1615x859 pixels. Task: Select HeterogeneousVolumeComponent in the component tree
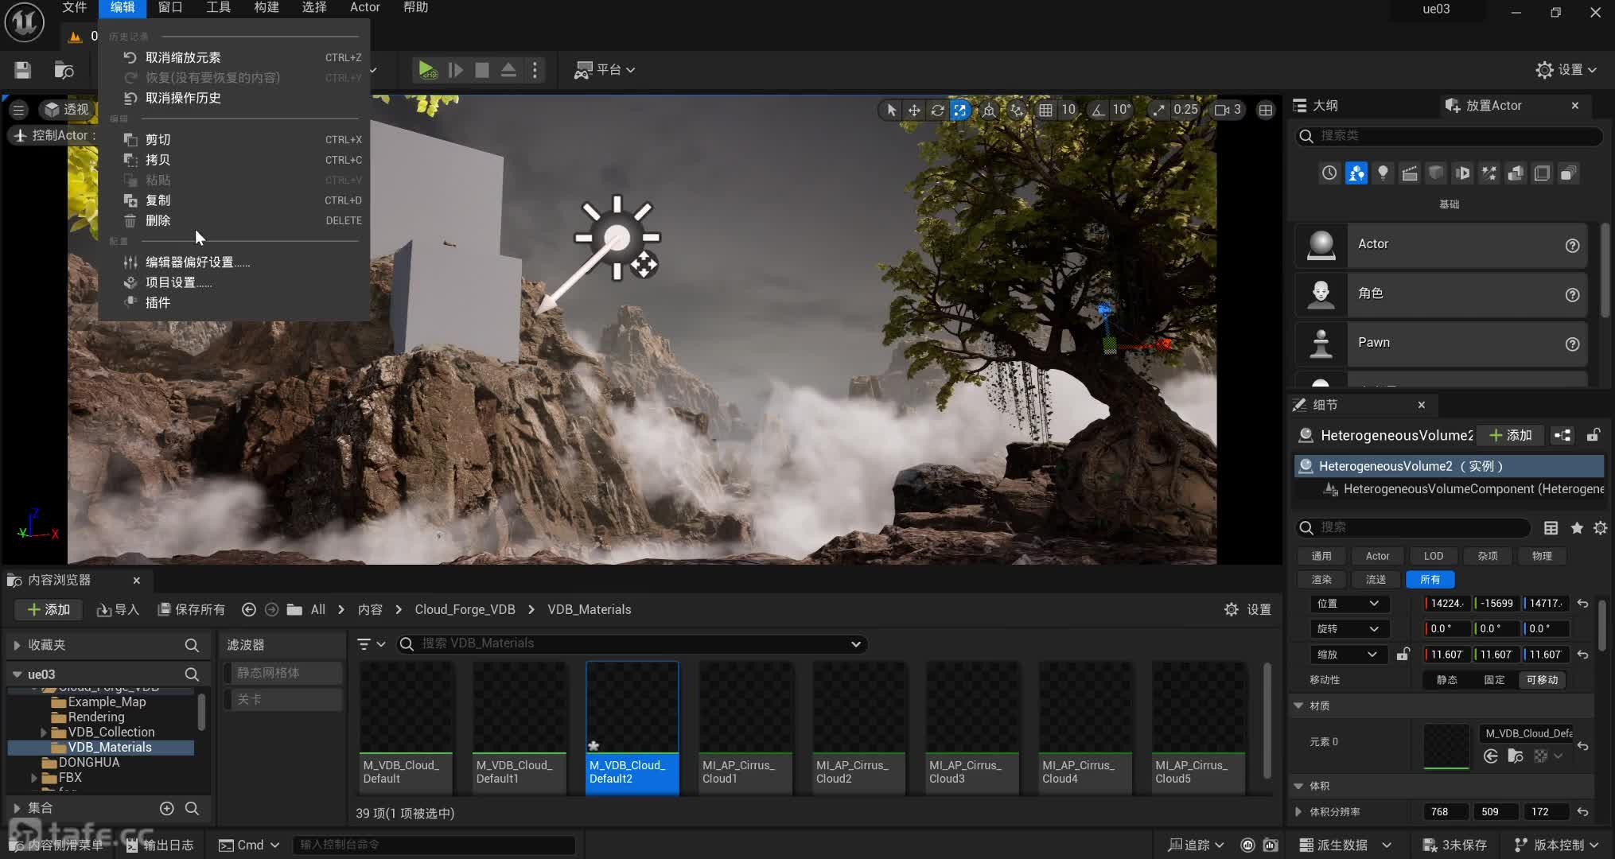[1462, 489]
